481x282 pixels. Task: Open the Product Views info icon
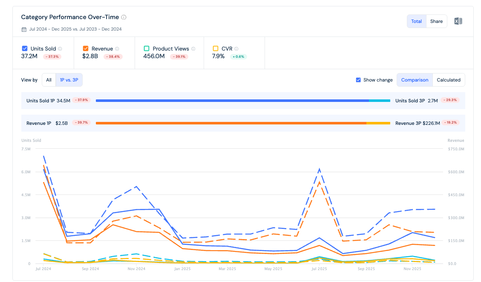pos(193,49)
